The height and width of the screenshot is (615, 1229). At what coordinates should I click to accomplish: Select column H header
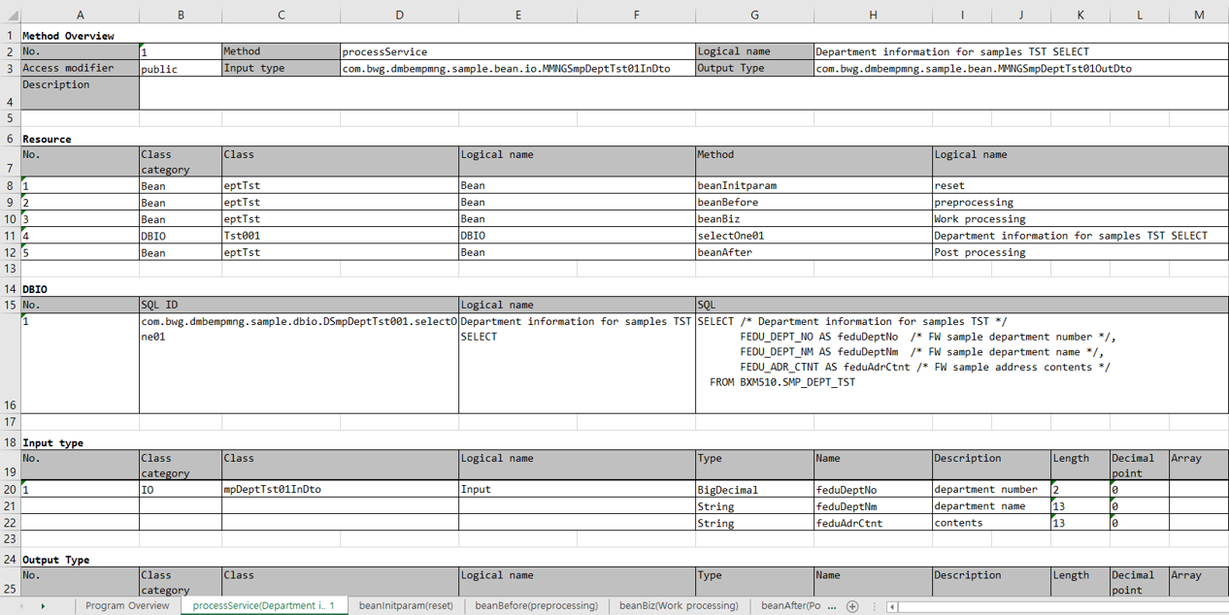[x=873, y=15]
